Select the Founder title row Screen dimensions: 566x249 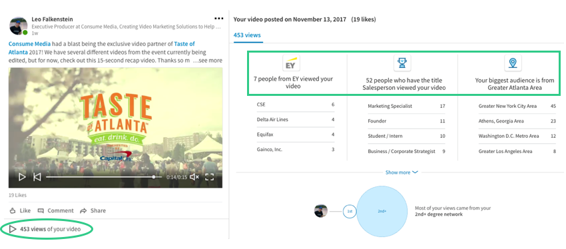point(406,121)
